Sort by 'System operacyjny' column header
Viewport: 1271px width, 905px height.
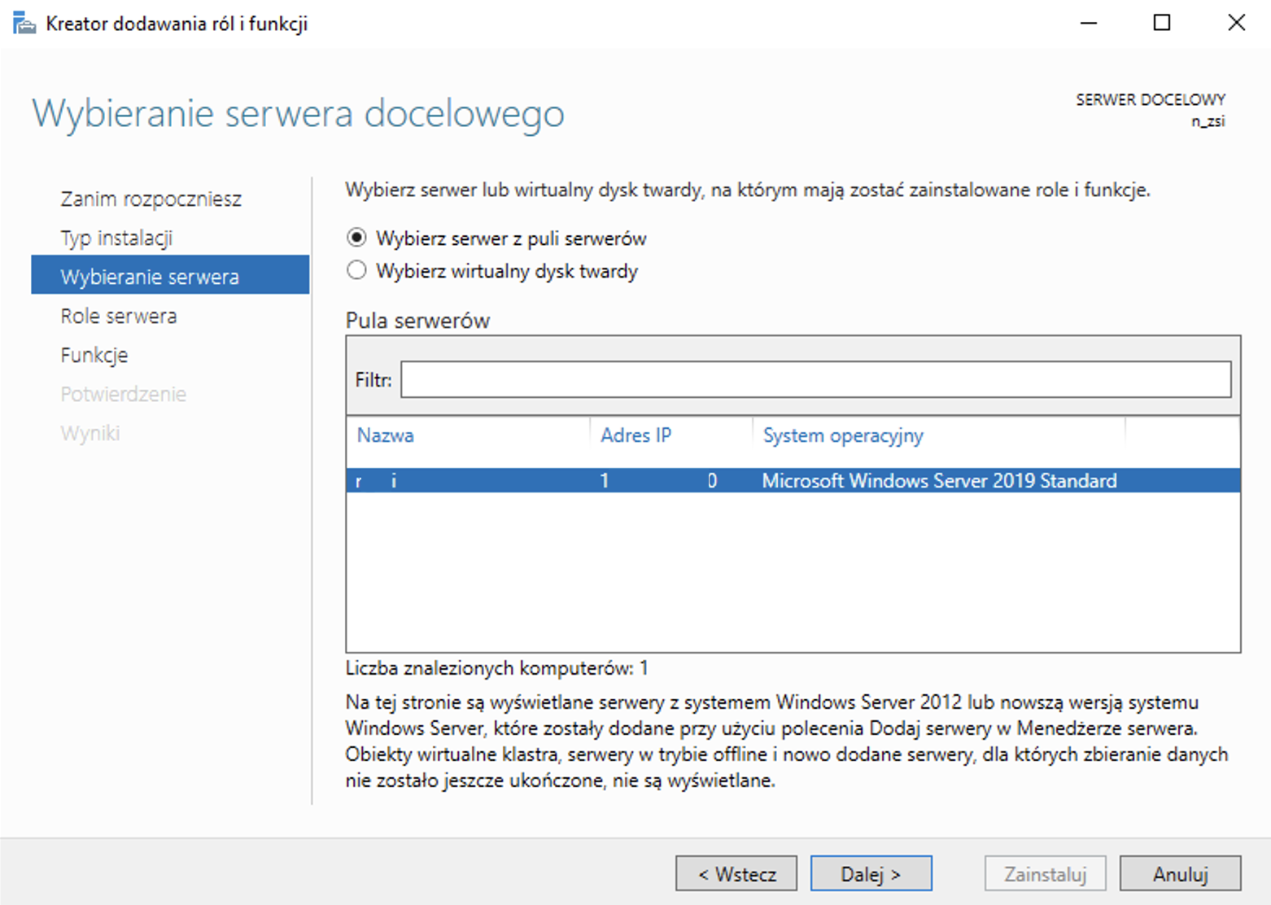pos(843,435)
